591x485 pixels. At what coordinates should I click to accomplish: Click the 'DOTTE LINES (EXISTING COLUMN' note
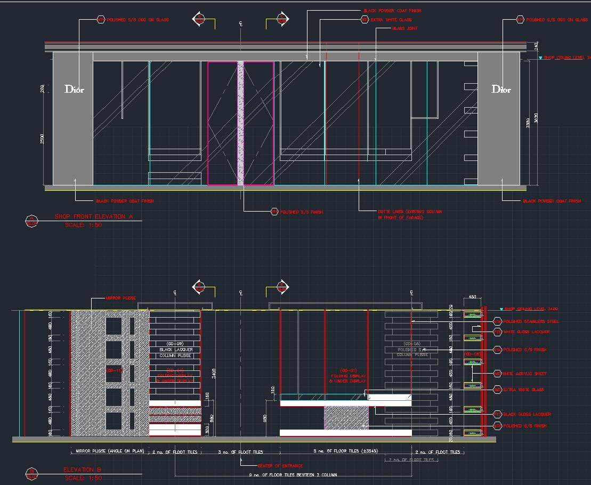click(x=410, y=212)
